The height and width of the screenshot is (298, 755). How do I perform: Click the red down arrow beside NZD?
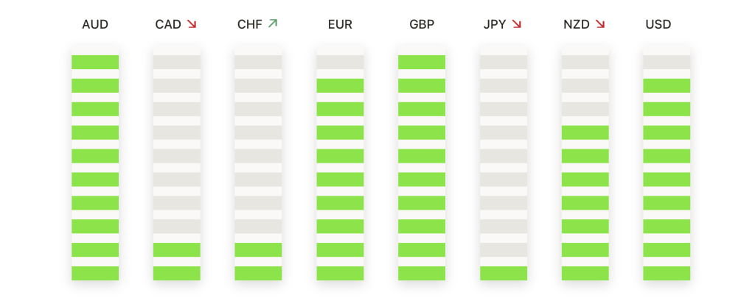tap(600, 24)
